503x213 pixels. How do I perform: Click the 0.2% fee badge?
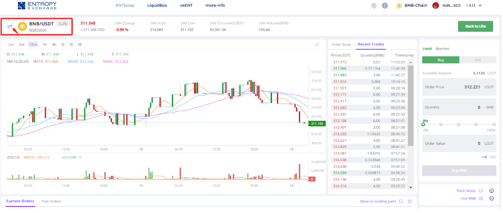tap(62, 24)
